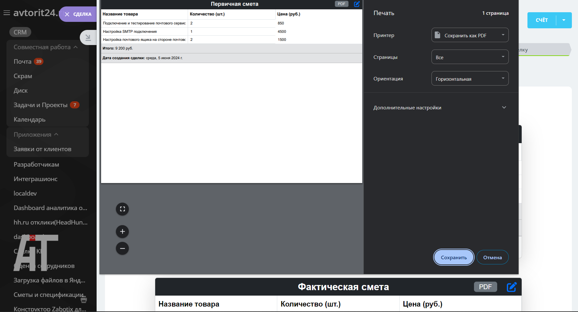
Task: Expand Дополнительные настройки in the print dialog
Action: pyautogui.click(x=440, y=107)
